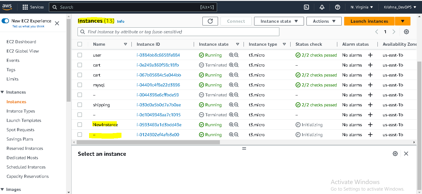Click the Launch instances button

tap(369, 21)
